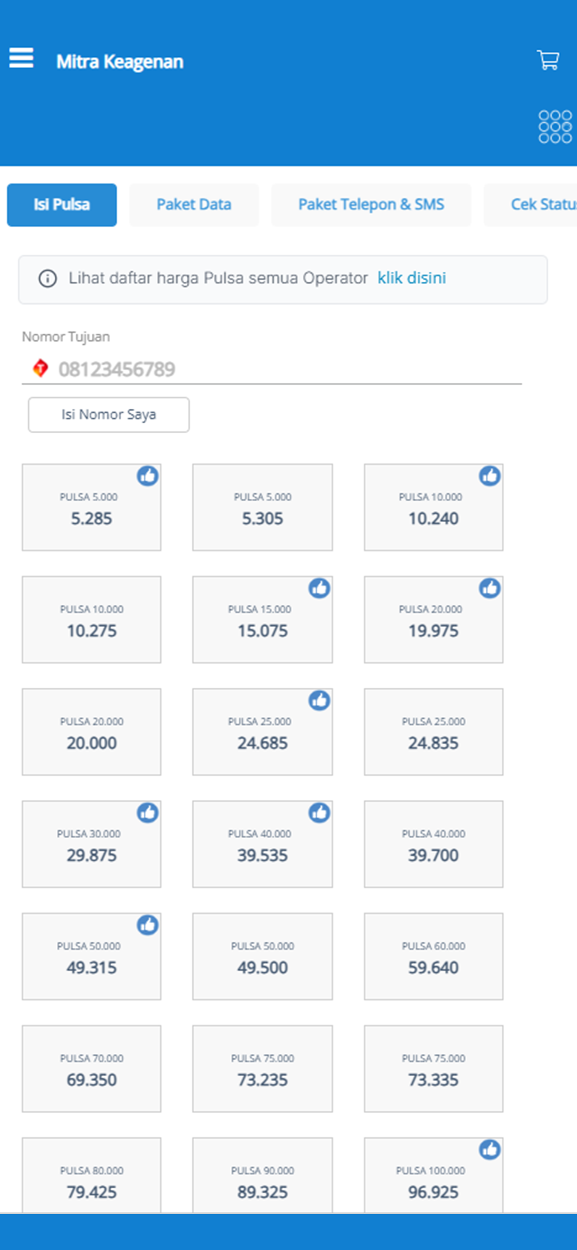Open the shopping cart
The width and height of the screenshot is (577, 1250).
(548, 60)
